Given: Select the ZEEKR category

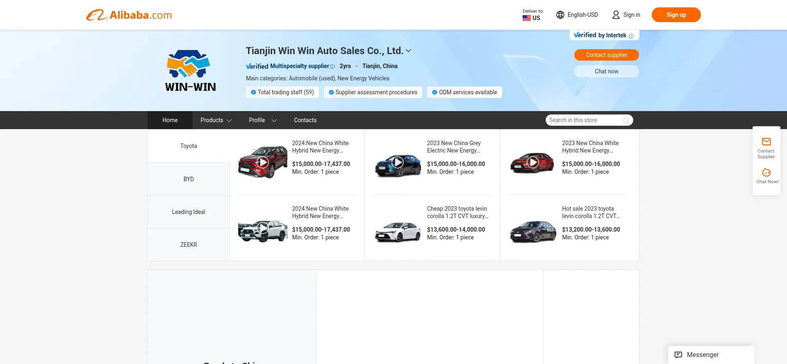Looking at the screenshot, I should pos(189,245).
